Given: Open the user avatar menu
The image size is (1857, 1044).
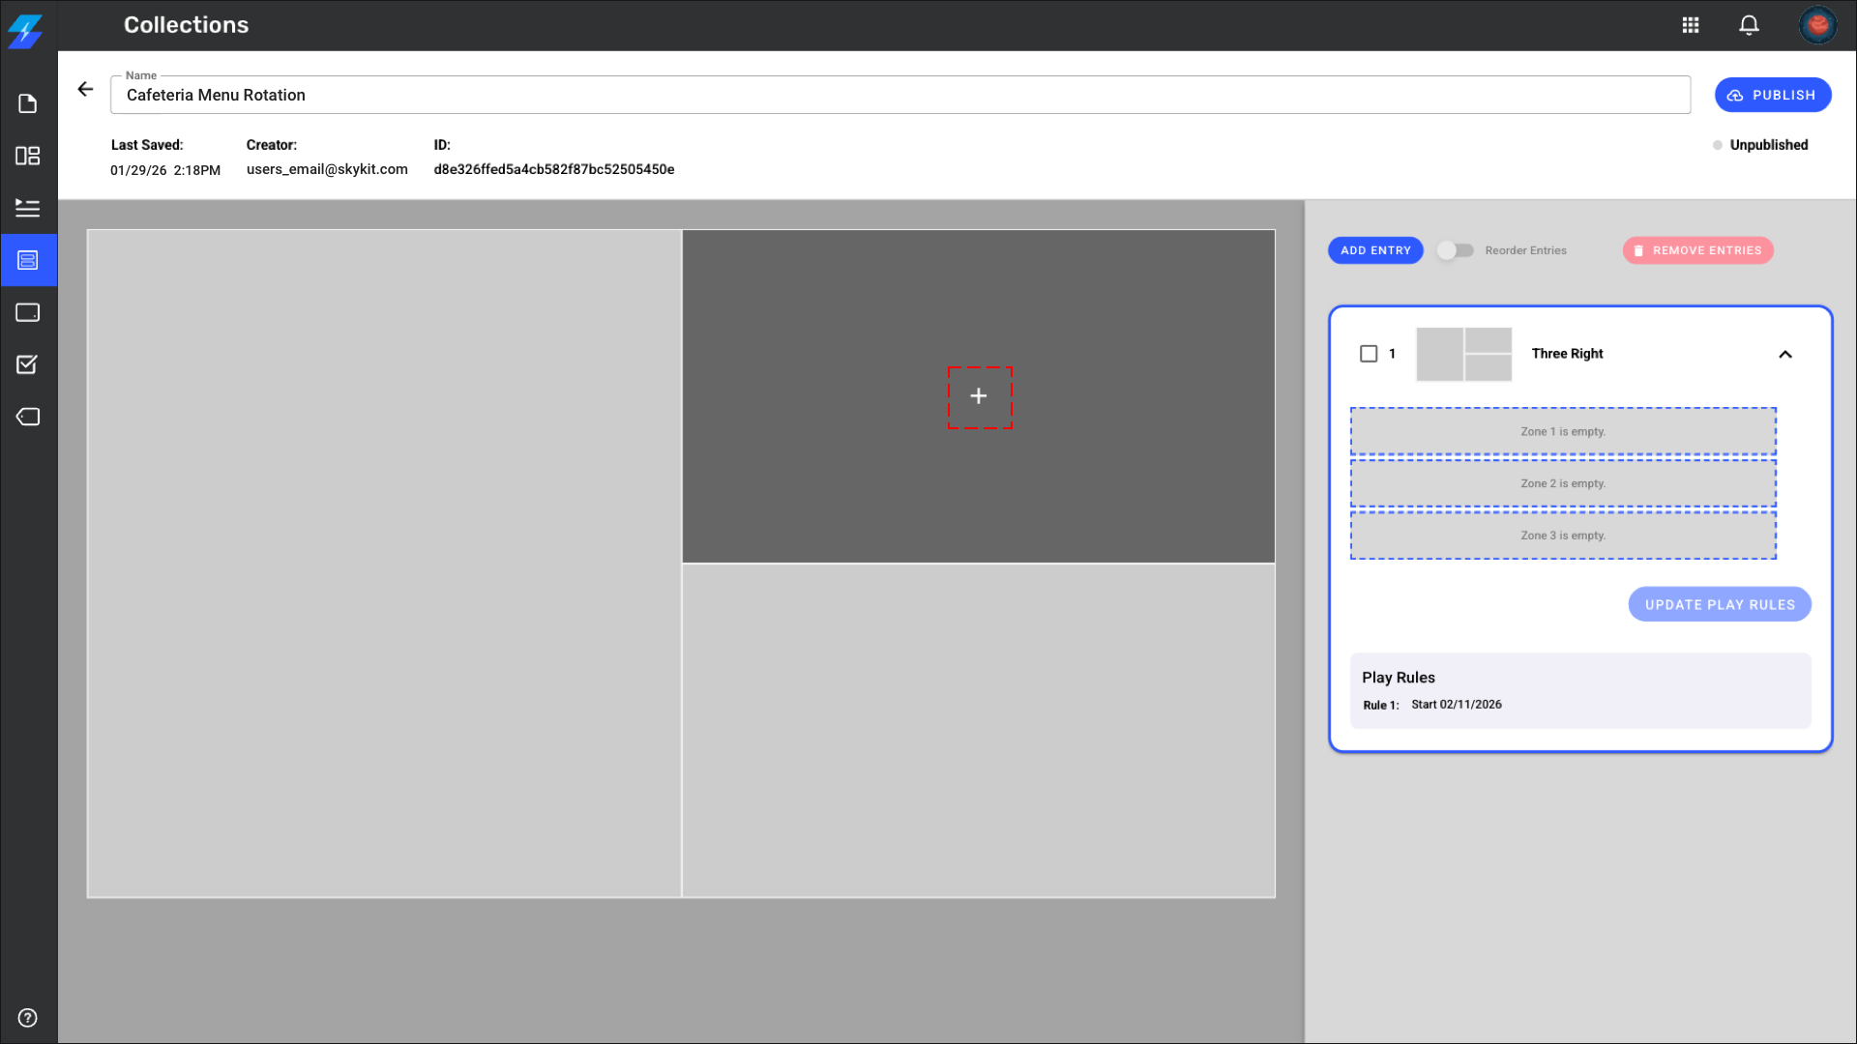Looking at the screenshot, I should [1817, 25].
